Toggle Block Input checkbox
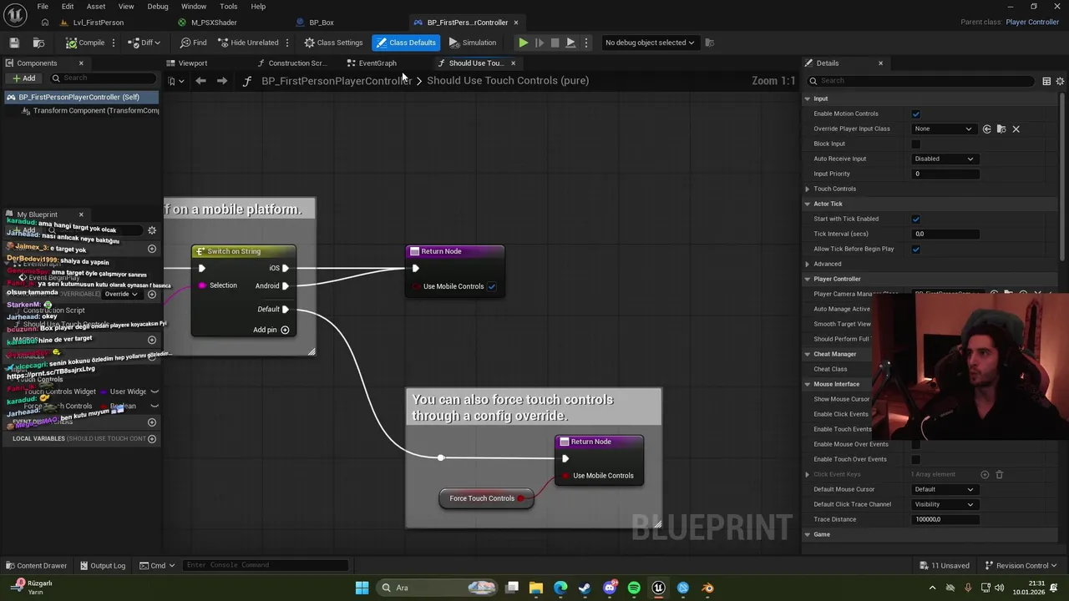This screenshot has height=601, width=1069. (916, 144)
